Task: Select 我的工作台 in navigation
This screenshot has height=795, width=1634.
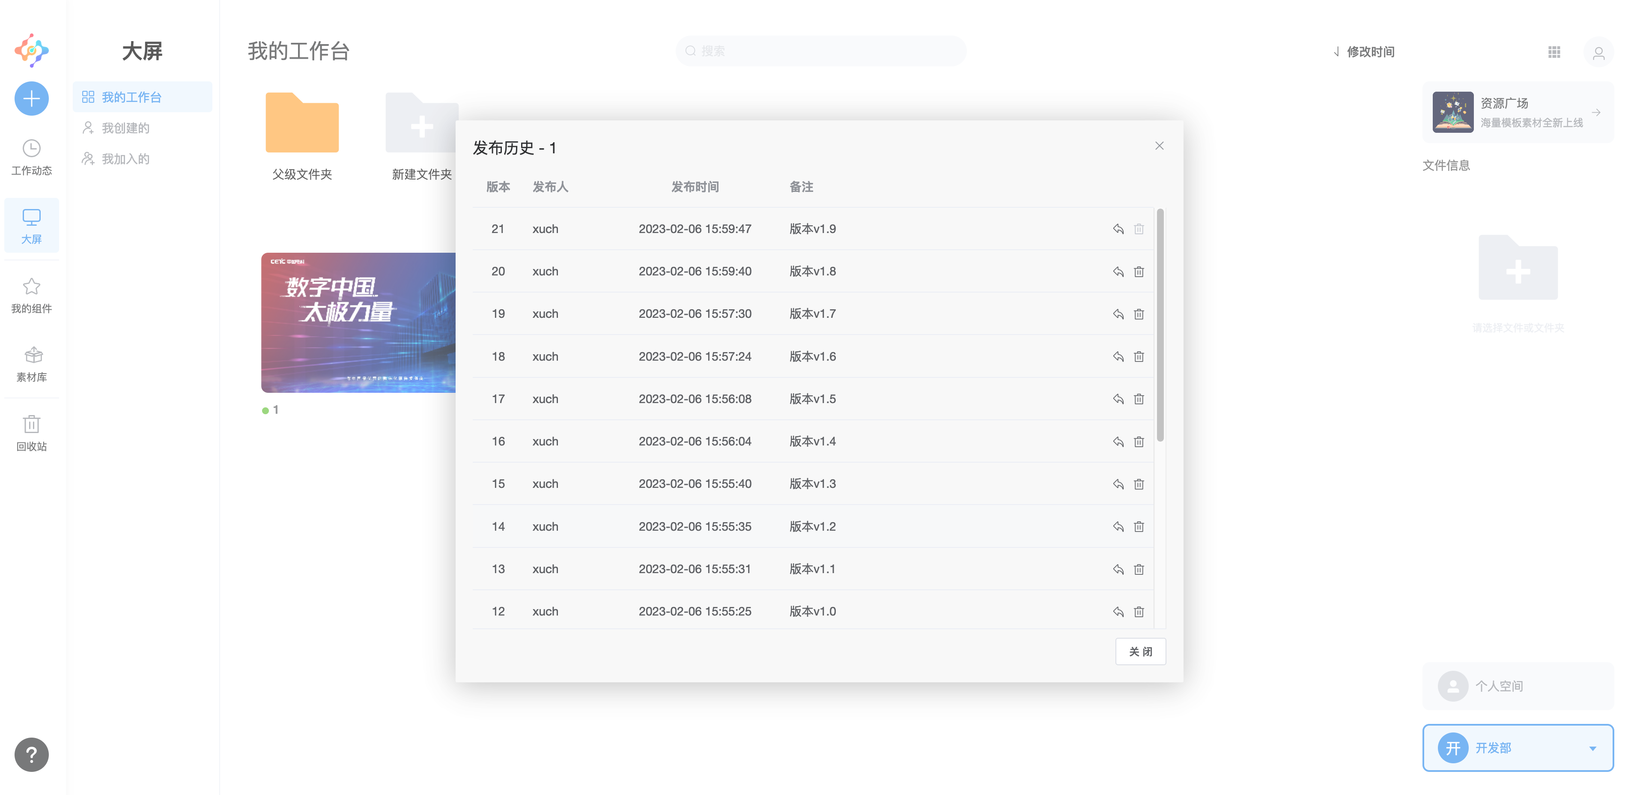Action: pyautogui.click(x=143, y=97)
